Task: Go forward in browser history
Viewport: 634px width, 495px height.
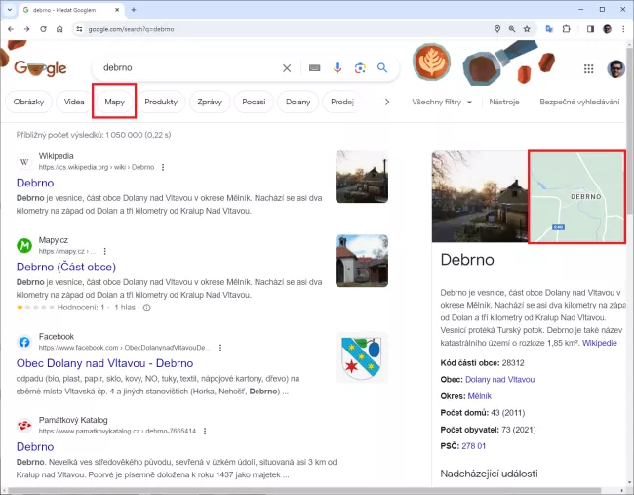Action: pyautogui.click(x=26, y=29)
